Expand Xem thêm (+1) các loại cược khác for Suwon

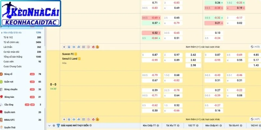203,119
